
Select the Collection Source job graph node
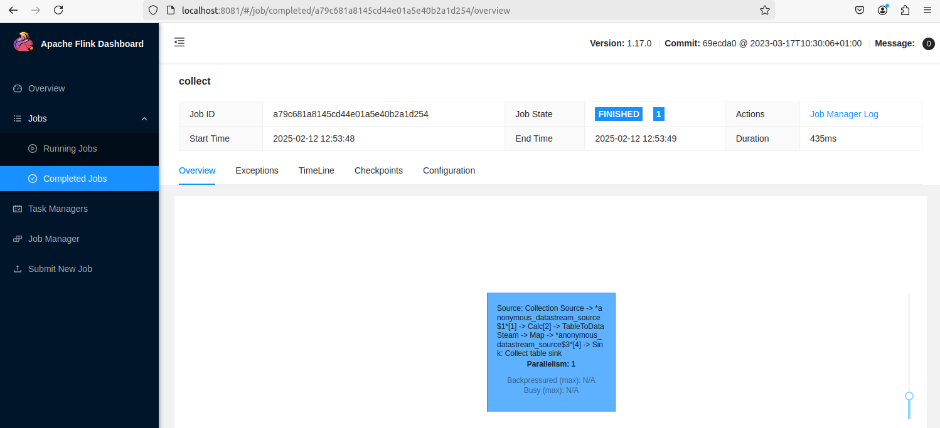pos(551,352)
